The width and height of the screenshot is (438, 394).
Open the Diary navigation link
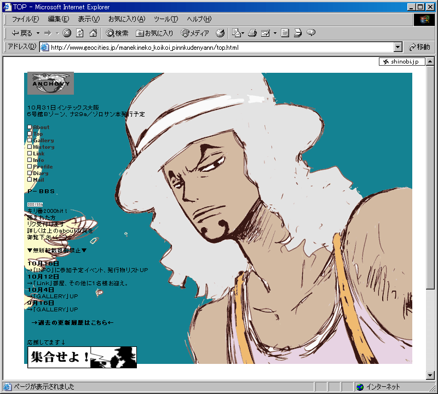(41, 173)
